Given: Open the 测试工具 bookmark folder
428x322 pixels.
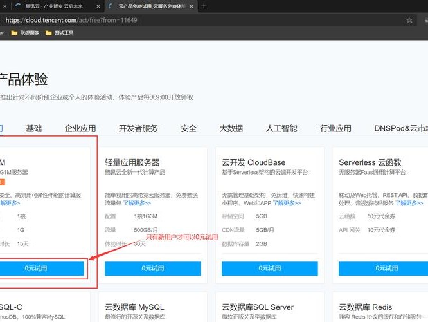Looking at the screenshot, I should (60, 33).
